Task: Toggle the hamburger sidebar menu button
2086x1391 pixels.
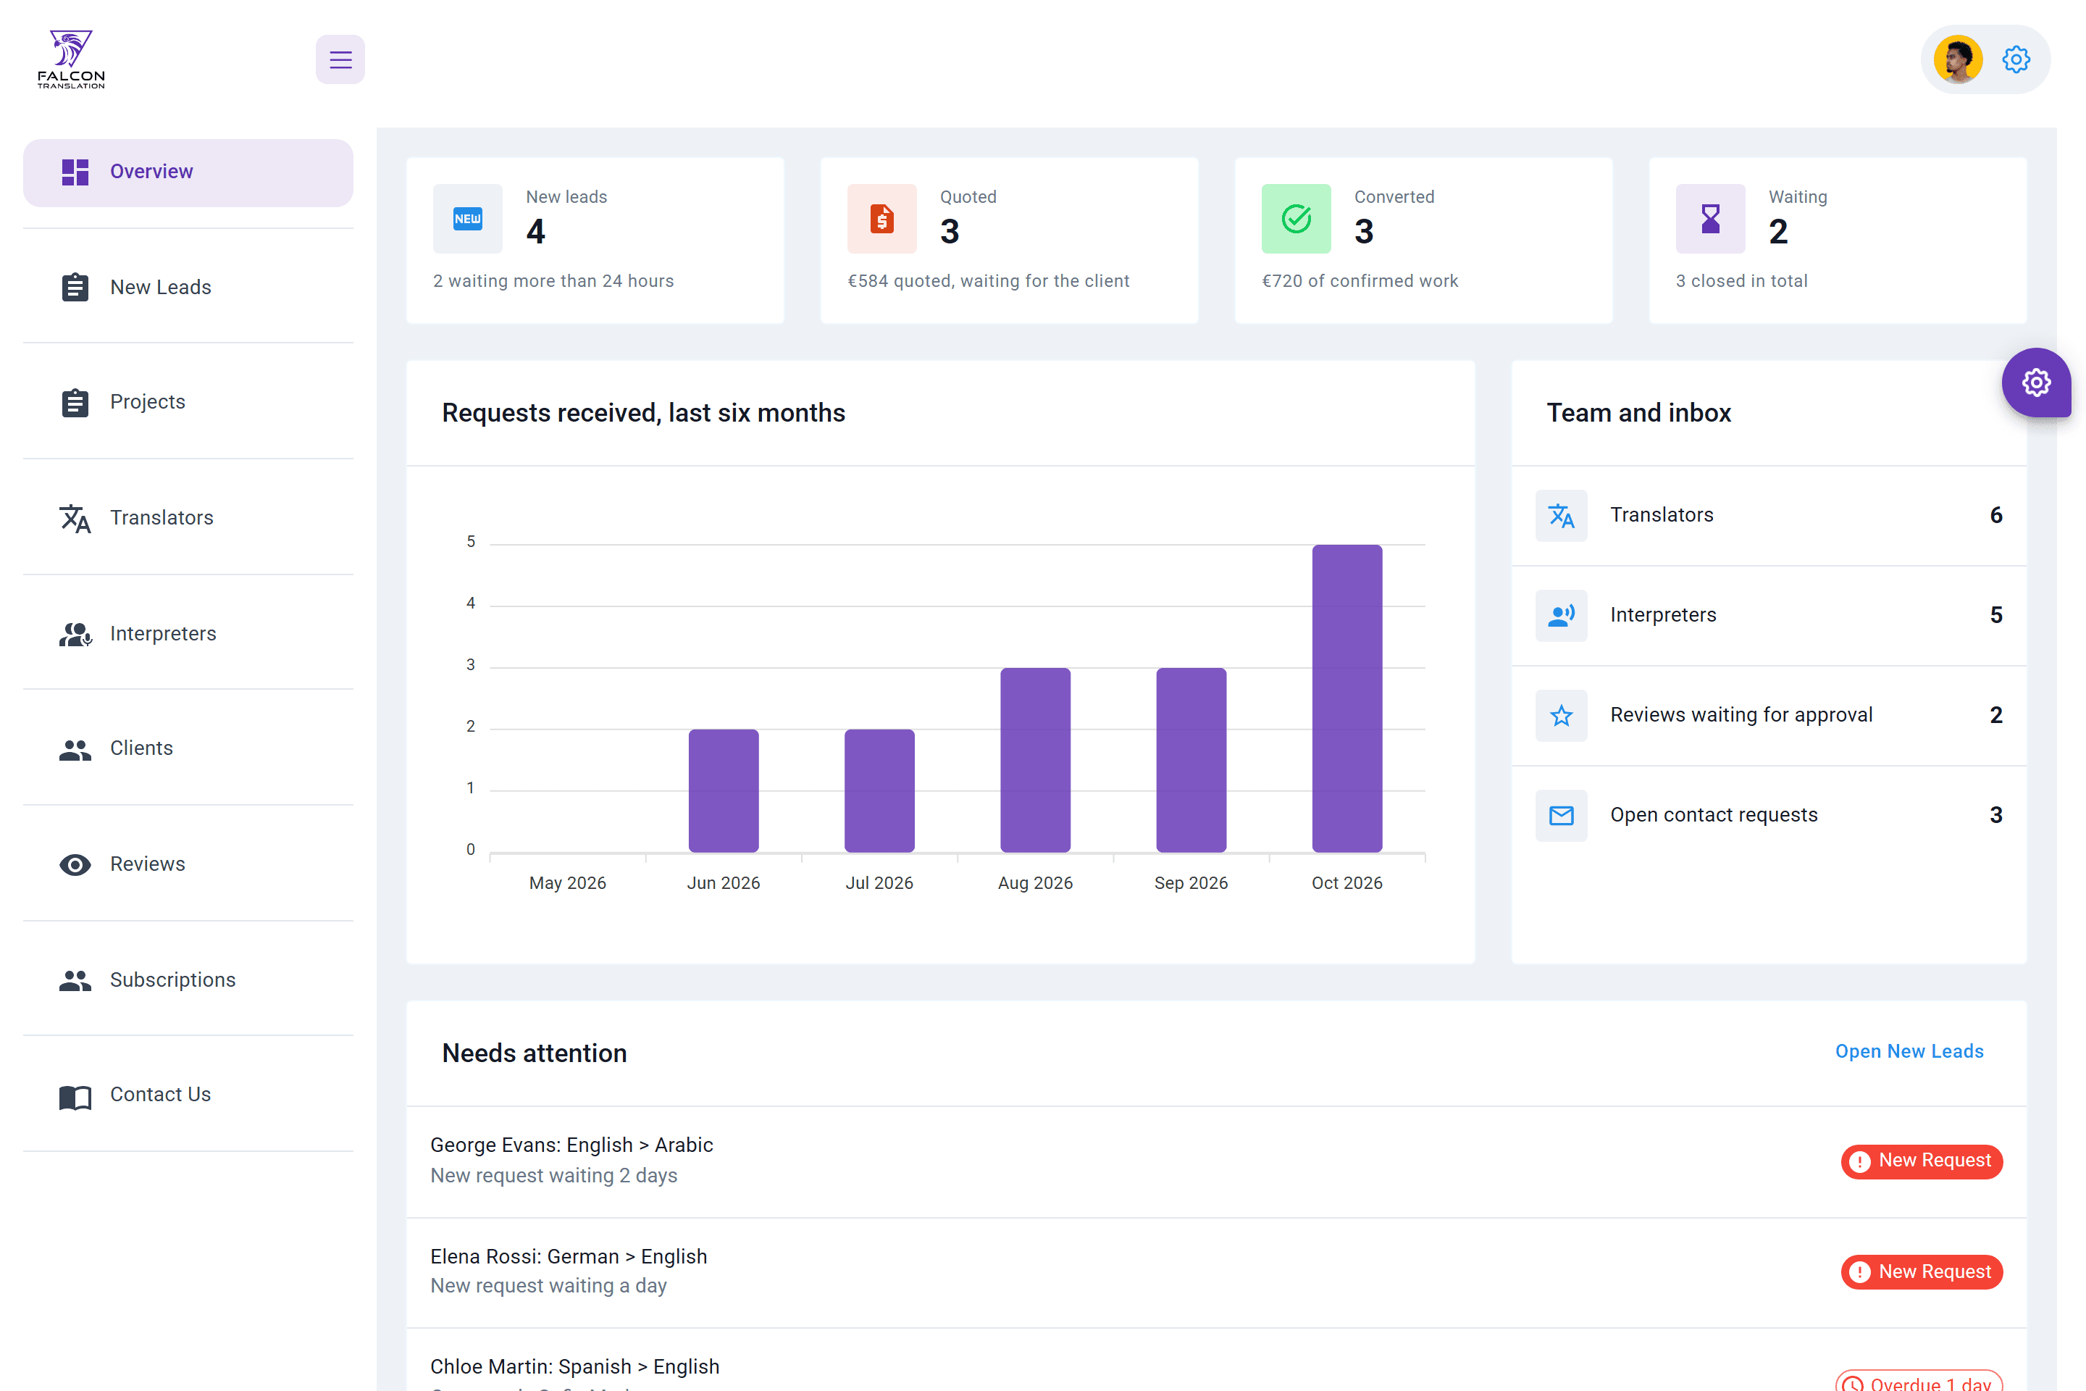Action: pyautogui.click(x=340, y=59)
